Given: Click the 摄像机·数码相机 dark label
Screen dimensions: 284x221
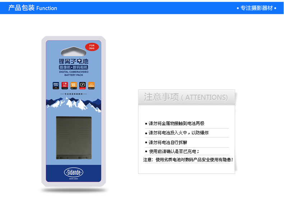Looking at the screenshot, I should pos(74,67).
